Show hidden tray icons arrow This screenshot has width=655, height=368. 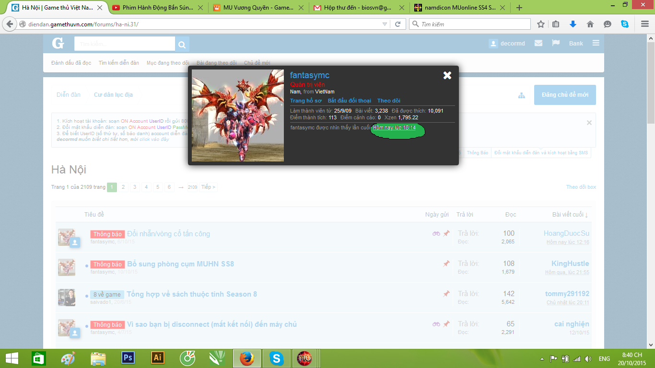(x=542, y=358)
